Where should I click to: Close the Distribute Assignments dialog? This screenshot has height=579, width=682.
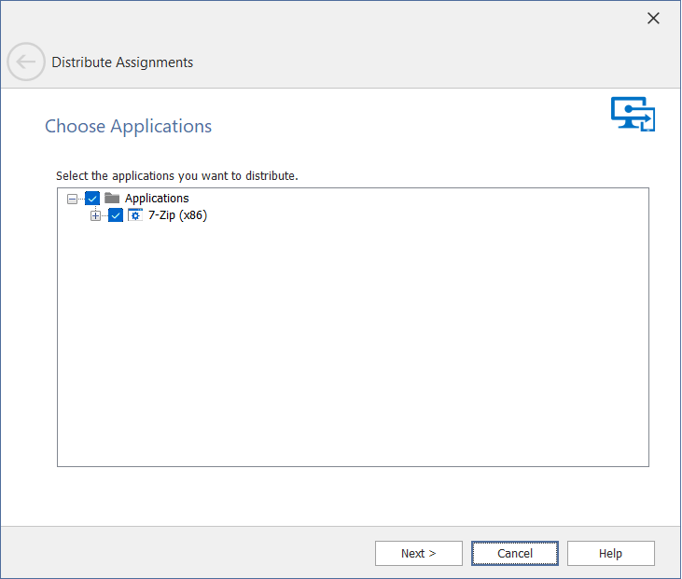click(653, 19)
